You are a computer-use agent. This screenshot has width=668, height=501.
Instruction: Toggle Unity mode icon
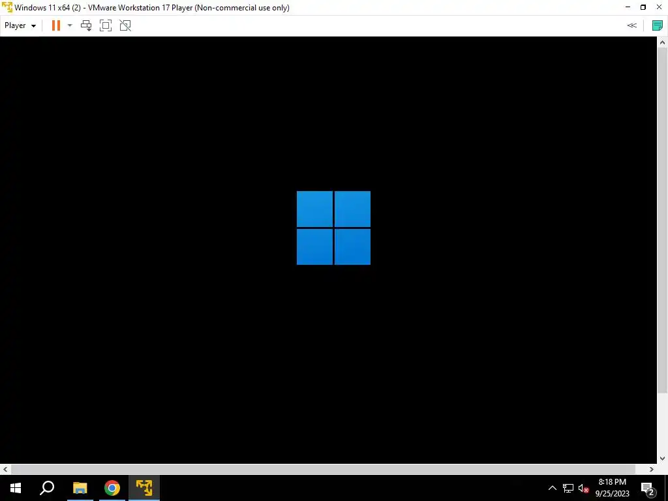coord(125,25)
